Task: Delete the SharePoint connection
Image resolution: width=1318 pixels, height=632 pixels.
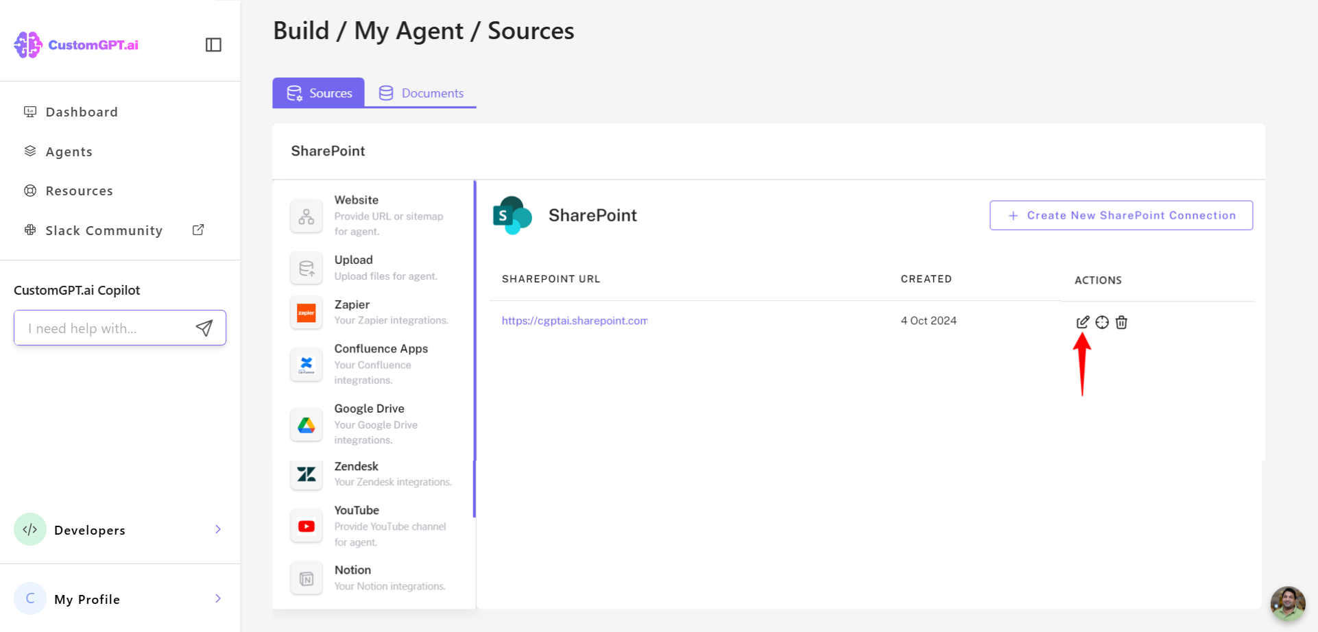Action: 1121,322
